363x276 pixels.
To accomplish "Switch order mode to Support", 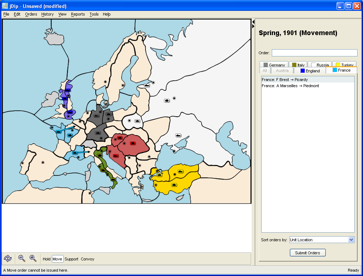I will tap(71, 259).
